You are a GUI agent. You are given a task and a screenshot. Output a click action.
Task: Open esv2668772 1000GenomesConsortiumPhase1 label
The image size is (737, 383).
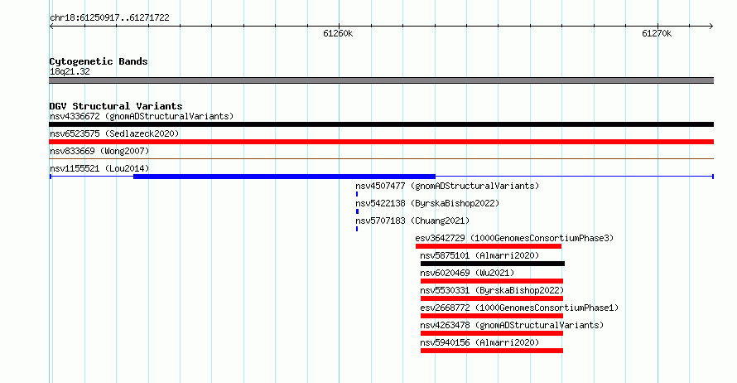(519, 308)
